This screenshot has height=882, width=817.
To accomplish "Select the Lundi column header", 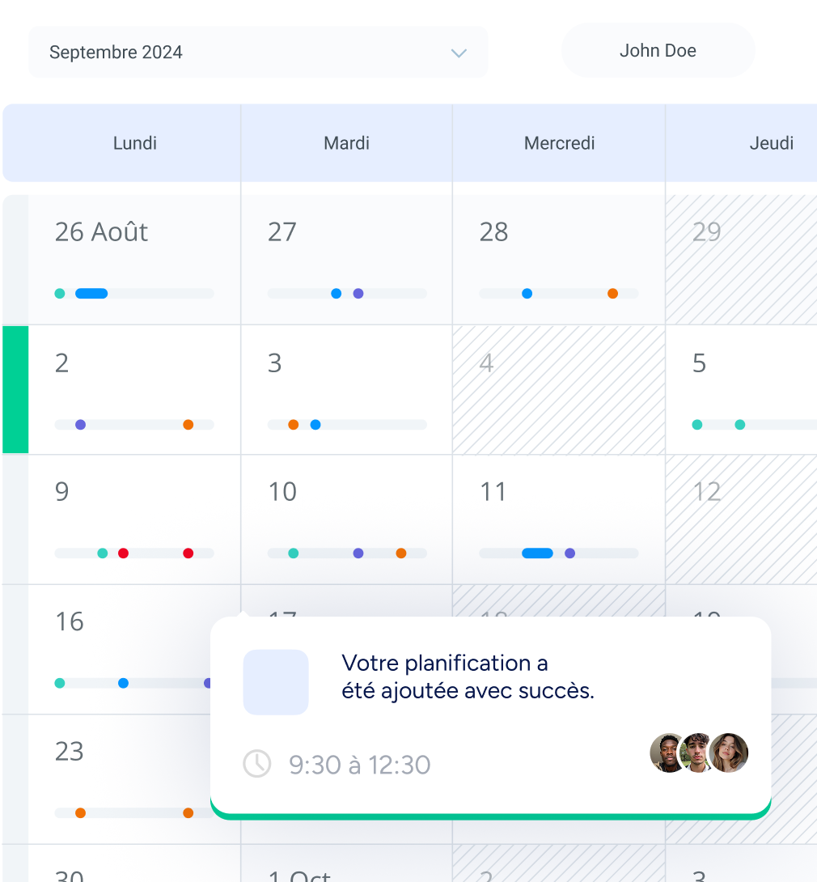I will pyautogui.click(x=135, y=143).
